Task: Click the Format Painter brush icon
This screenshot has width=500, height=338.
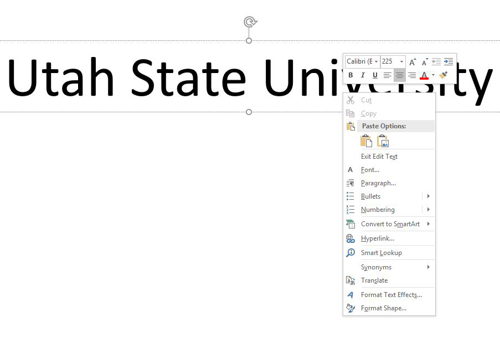Action: pyautogui.click(x=443, y=75)
